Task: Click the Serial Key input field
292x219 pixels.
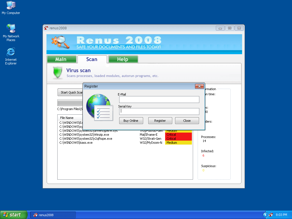Action: [x=159, y=111]
